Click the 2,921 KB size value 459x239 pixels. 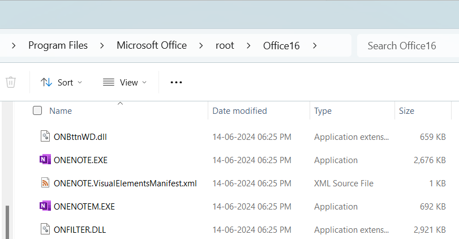(x=430, y=230)
